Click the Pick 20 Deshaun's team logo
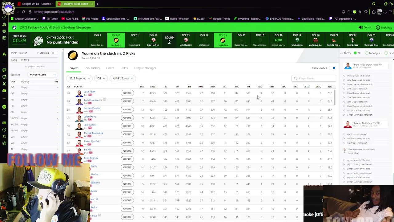 click(x=316, y=40)
